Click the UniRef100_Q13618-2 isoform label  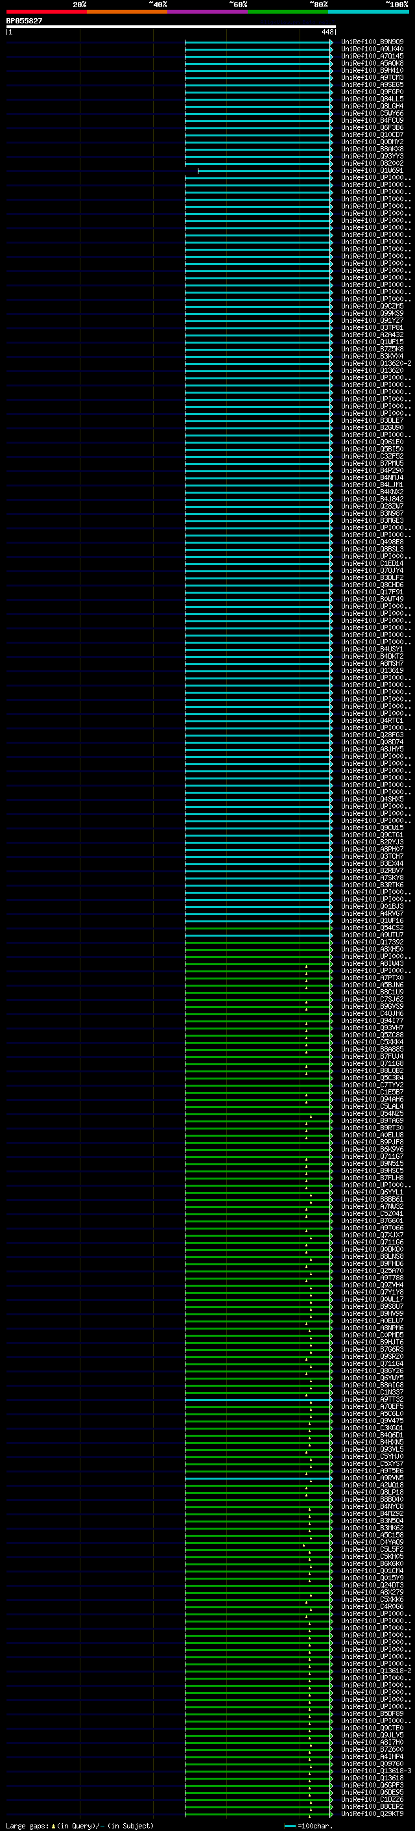pos(375,1671)
